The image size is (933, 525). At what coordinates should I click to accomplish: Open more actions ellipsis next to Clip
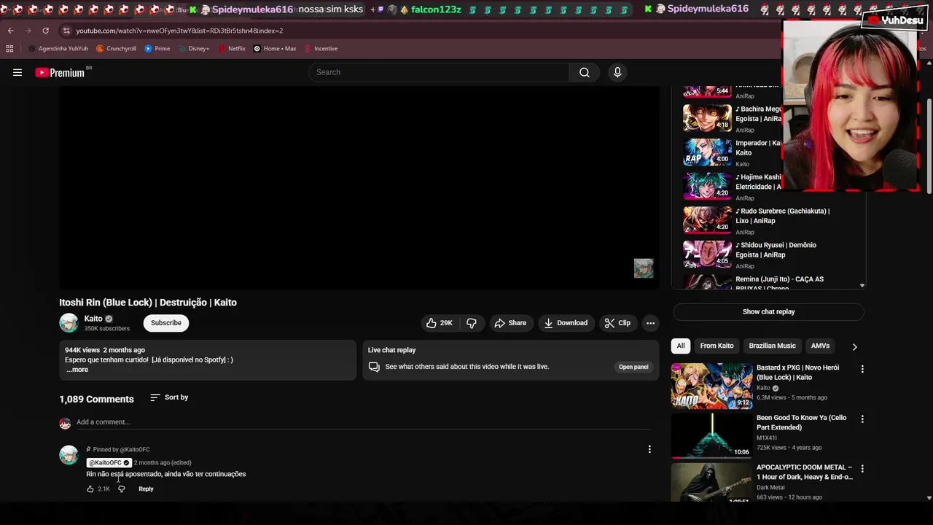pyautogui.click(x=650, y=323)
